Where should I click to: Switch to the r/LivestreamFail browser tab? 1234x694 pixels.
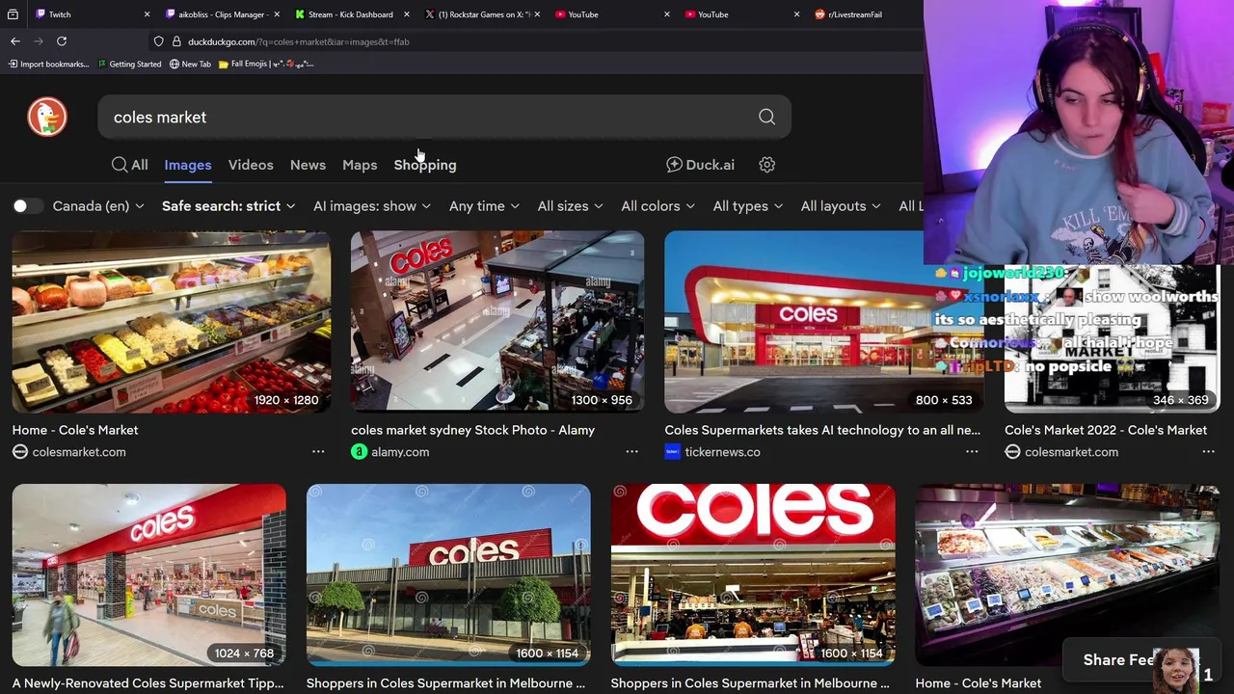(856, 14)
